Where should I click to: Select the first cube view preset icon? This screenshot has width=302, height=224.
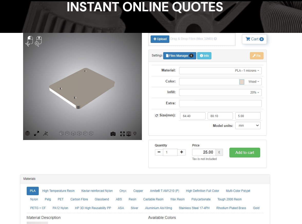pos(61,133)
